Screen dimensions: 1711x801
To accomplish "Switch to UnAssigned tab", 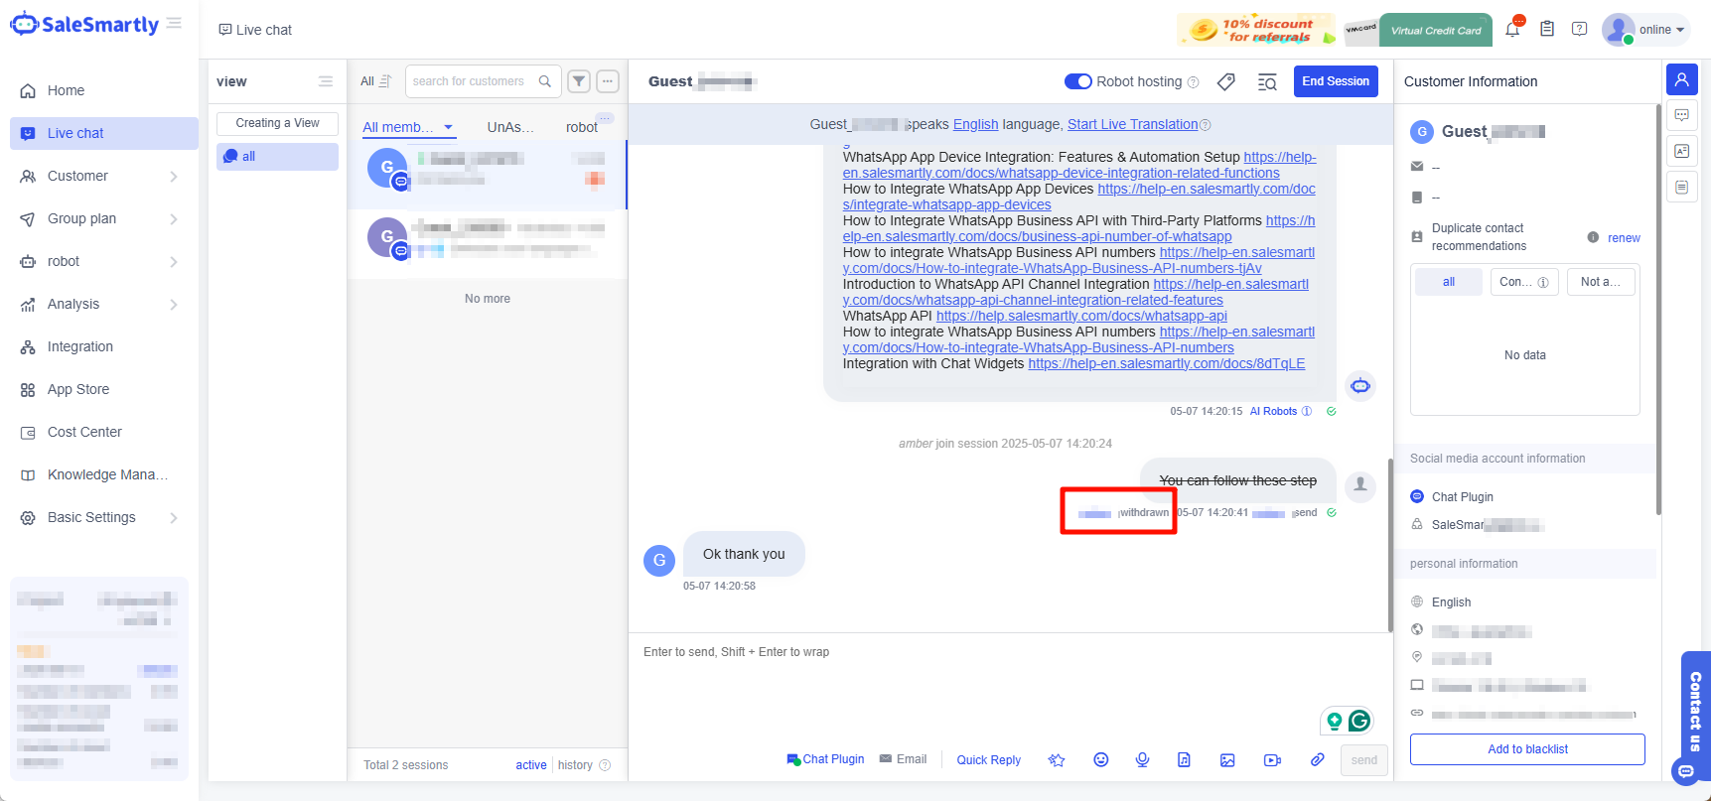I will pyautogui.click(x=510, y=127).
